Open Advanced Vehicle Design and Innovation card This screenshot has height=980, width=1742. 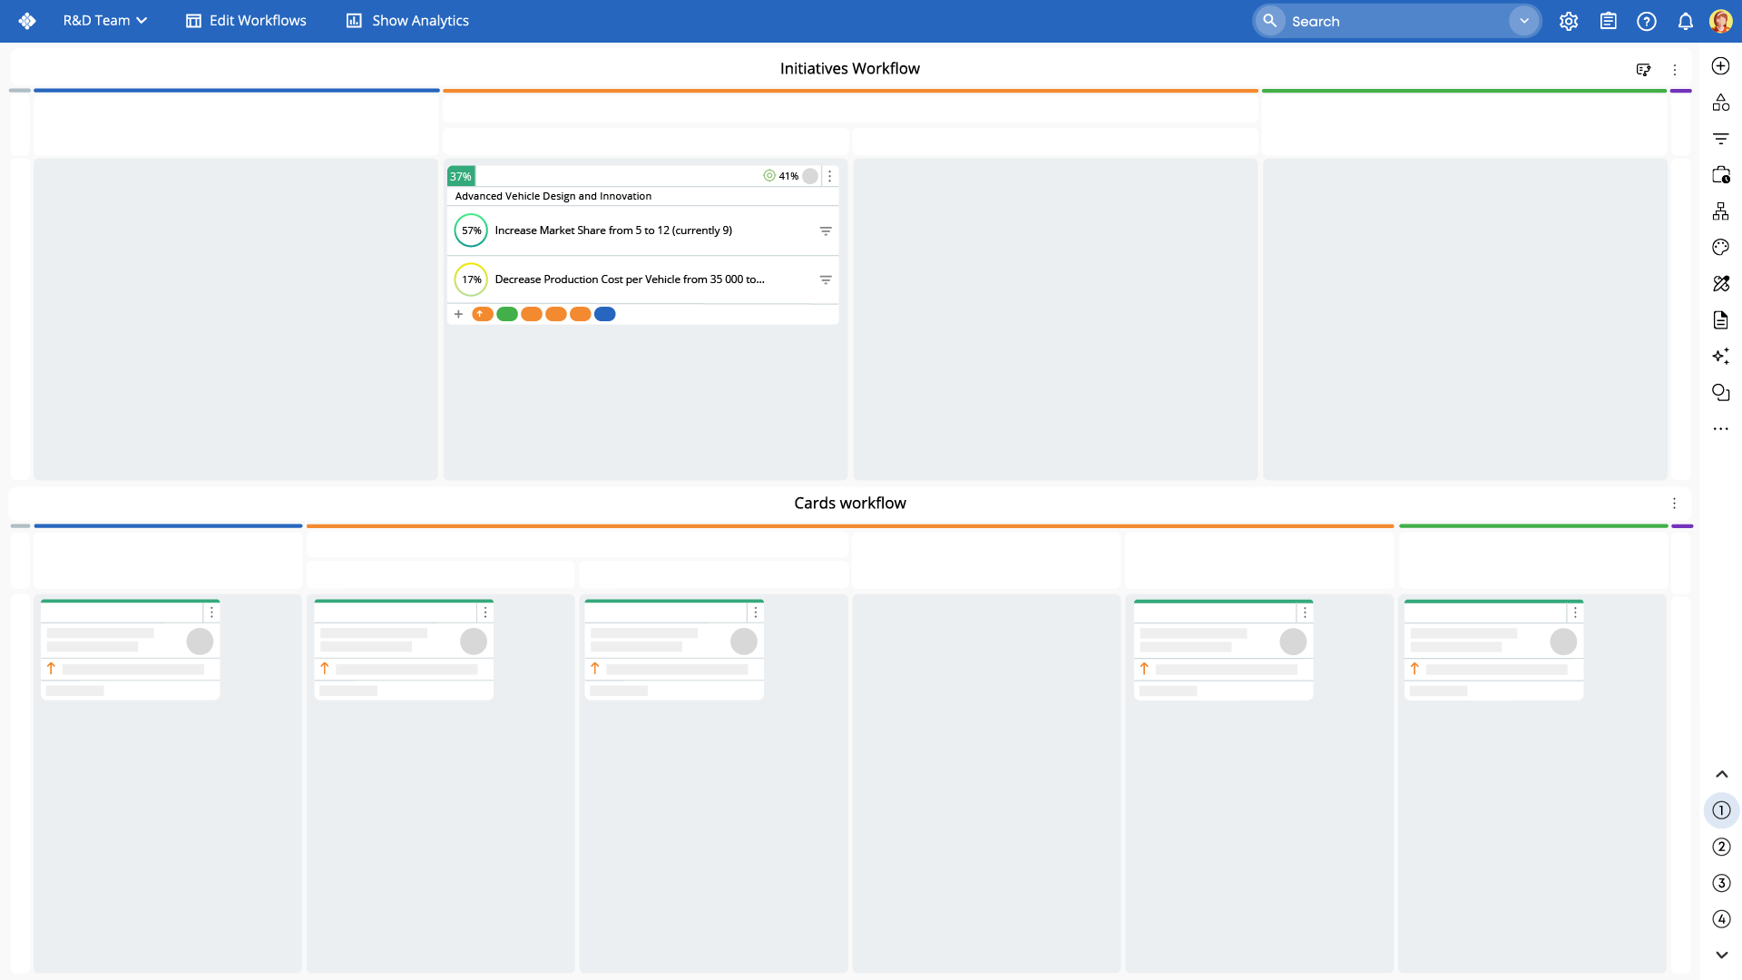[553, 196]
